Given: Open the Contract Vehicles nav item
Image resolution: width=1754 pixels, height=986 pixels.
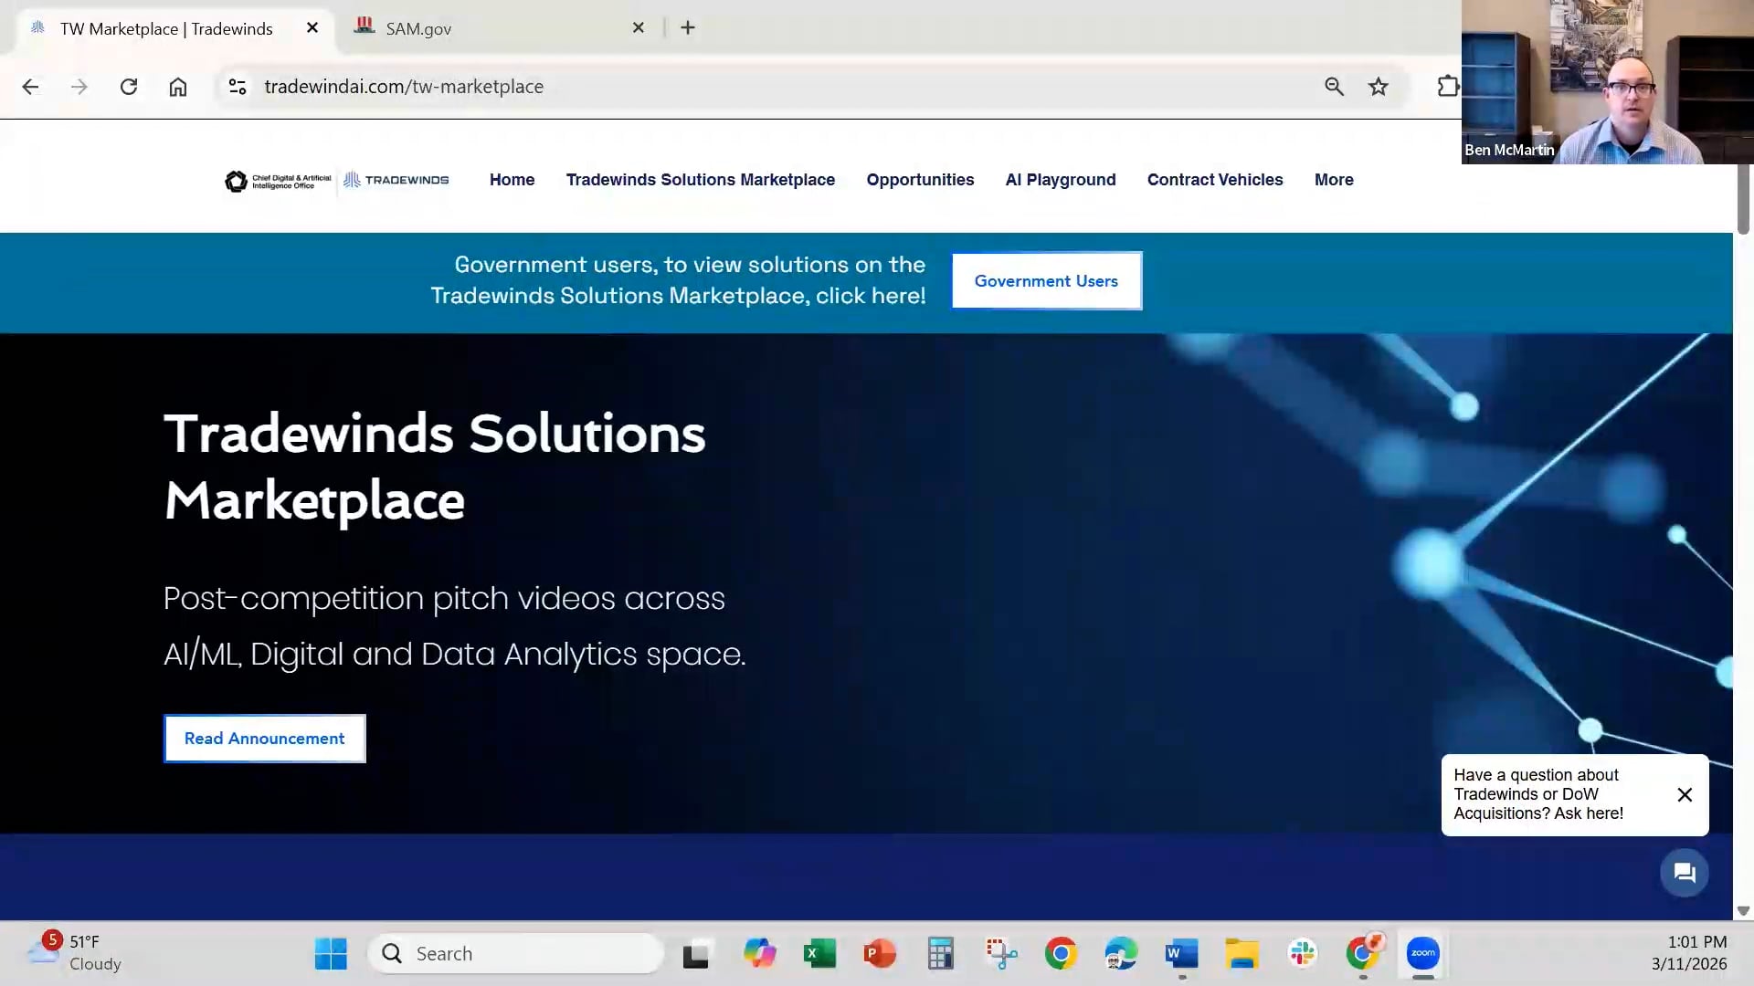Looking at the screenshot, I should [1215, 180].
